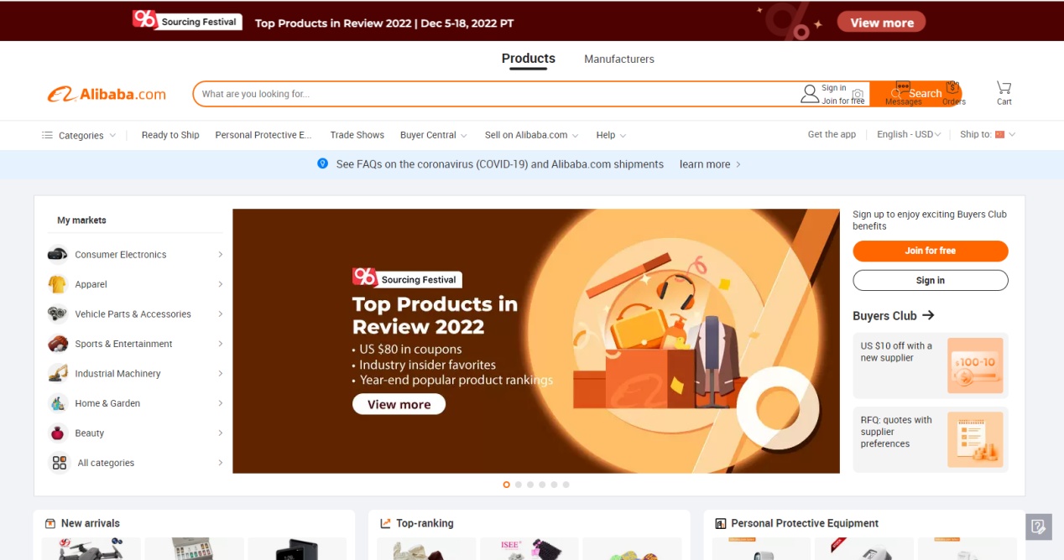Click View more in the hero banner

pos(399,404)
